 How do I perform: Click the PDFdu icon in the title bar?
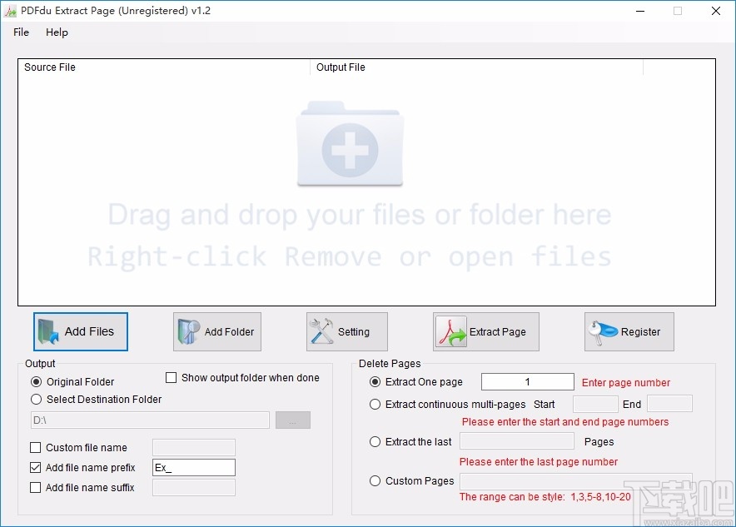(x=10, y=11)
